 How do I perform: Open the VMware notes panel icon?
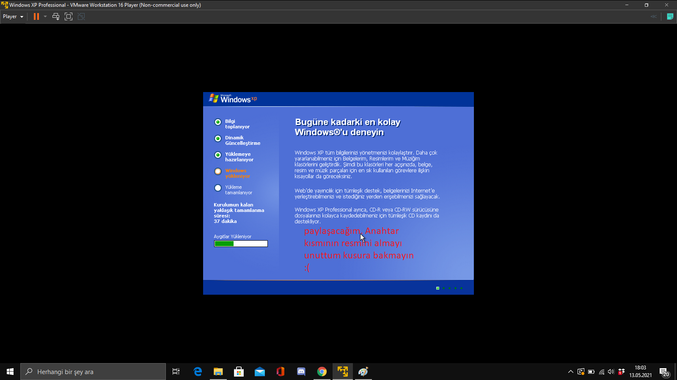(x=670, y=16)
